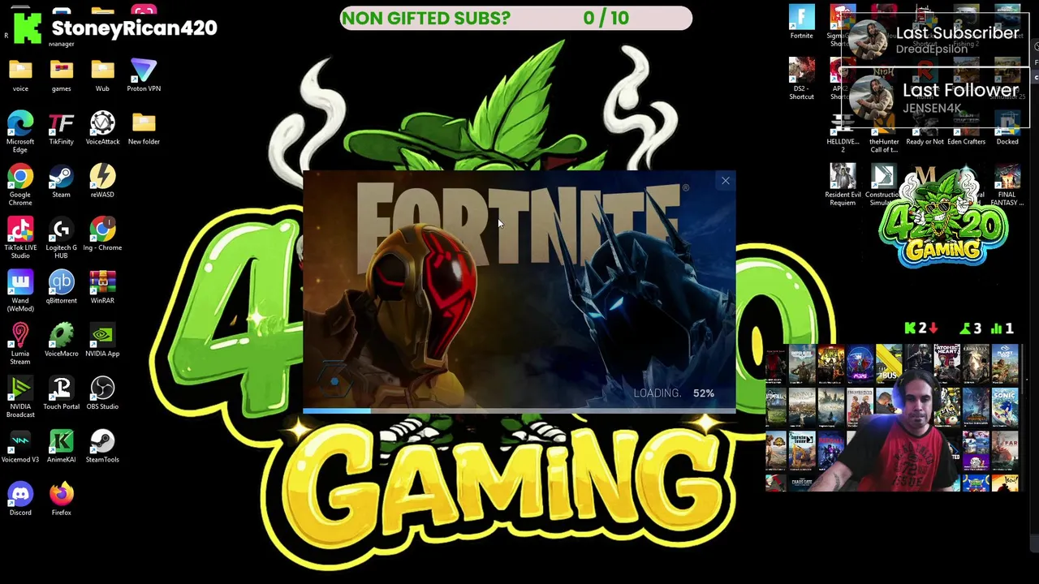Open Voicemod V3 icon
The width and height of the screenshot is (1039, 584).
coord(20,446)
